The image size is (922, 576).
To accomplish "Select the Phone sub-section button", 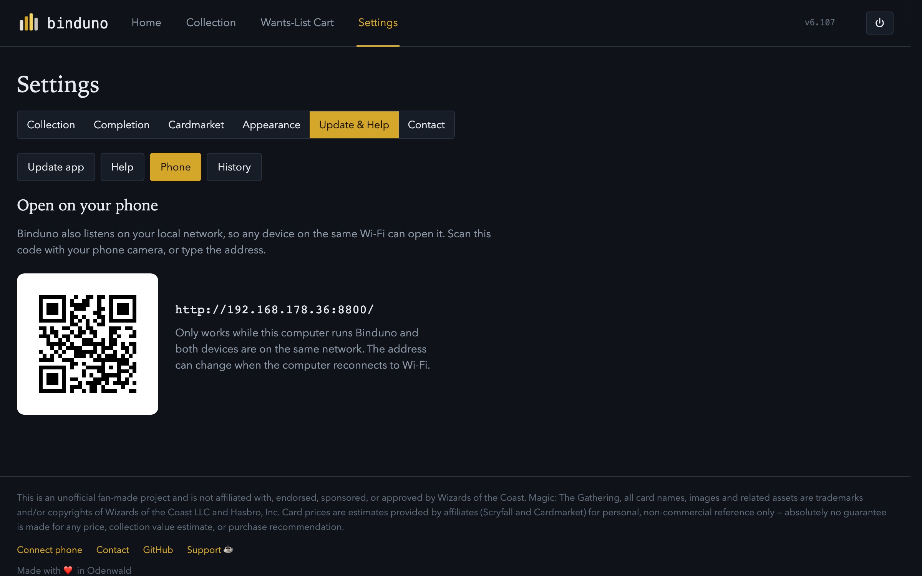I will [175, 167].
